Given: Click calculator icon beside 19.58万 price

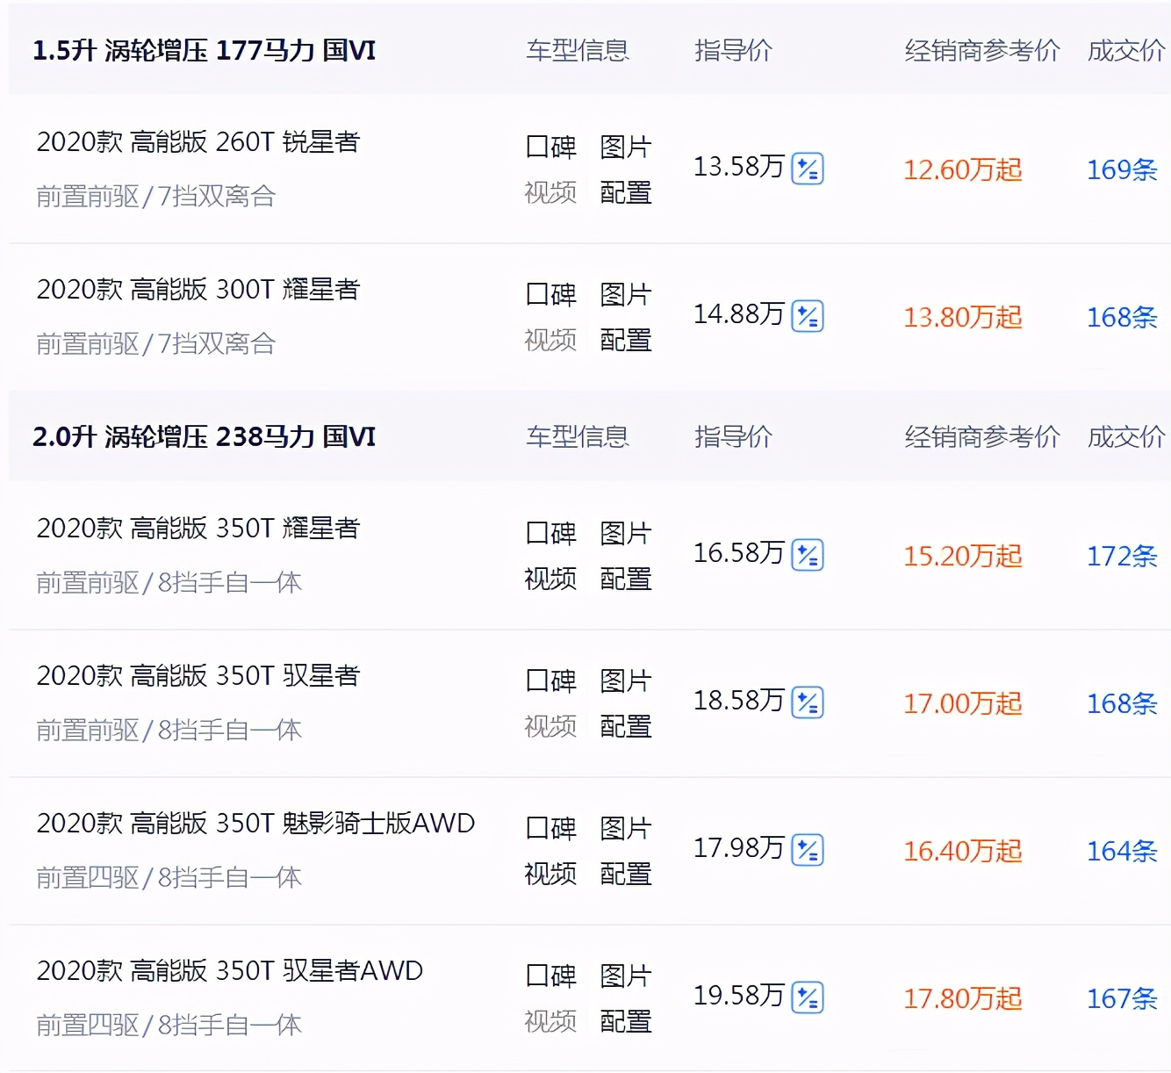Looking at the screenshot, I should pyautogui.click(x=808, y=997).
